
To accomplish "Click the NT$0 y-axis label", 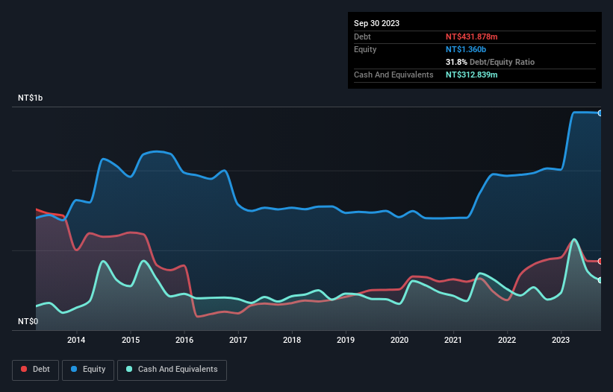I will [x=28, y=321].
